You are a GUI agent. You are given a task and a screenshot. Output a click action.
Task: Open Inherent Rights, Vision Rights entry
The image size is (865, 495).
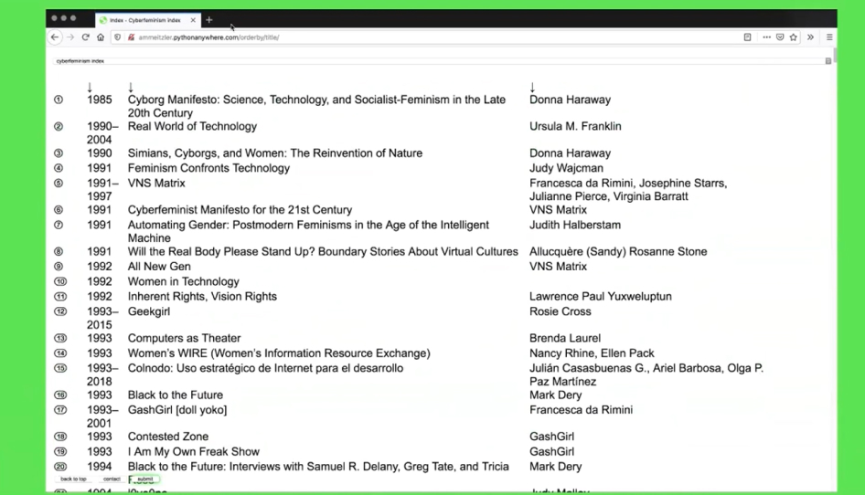pyautogui.click(x=202, y=297)
